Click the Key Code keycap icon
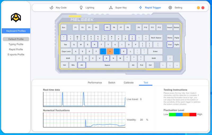The width and height of the screenshot is (212, 135). point(51,8)
